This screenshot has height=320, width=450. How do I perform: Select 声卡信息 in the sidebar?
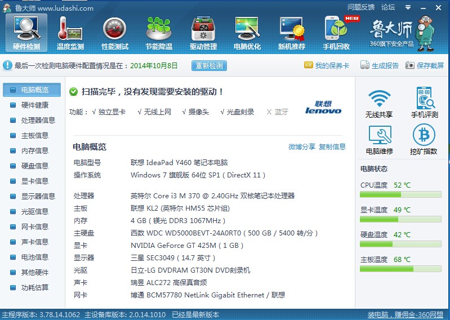click(32, 242)
